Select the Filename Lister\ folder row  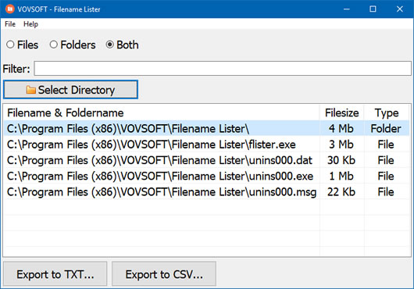(206, 129)
